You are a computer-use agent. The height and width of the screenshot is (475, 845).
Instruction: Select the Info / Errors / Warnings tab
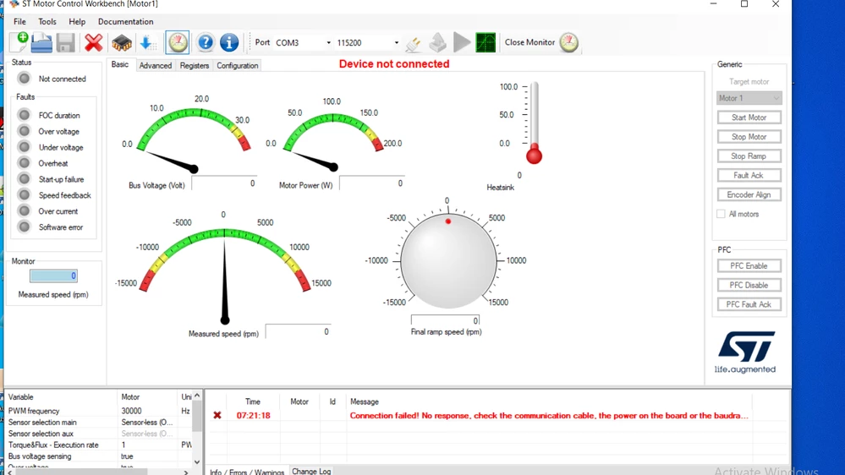[x=247, y=472]
